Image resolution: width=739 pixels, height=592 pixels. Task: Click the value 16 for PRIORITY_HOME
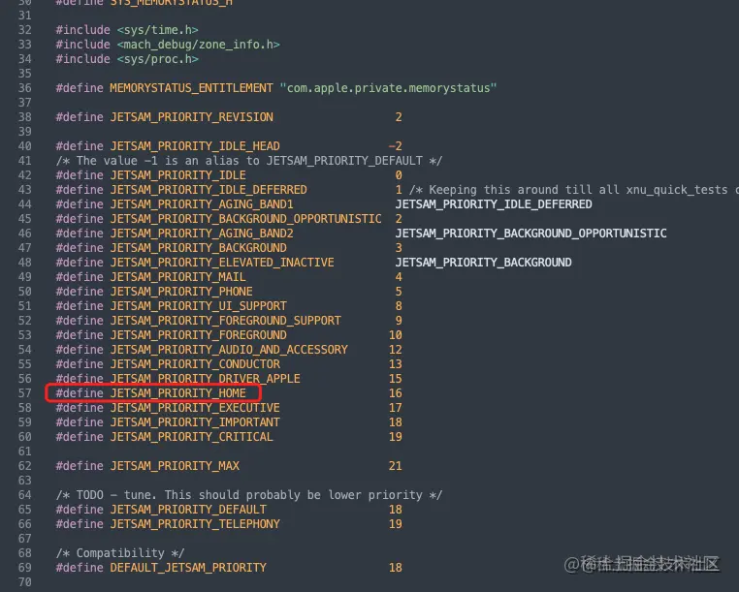point(396,393)
